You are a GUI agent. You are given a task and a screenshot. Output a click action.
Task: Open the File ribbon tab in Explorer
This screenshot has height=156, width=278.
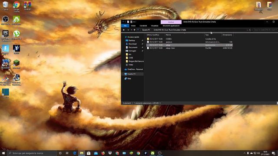coord(125,26)
